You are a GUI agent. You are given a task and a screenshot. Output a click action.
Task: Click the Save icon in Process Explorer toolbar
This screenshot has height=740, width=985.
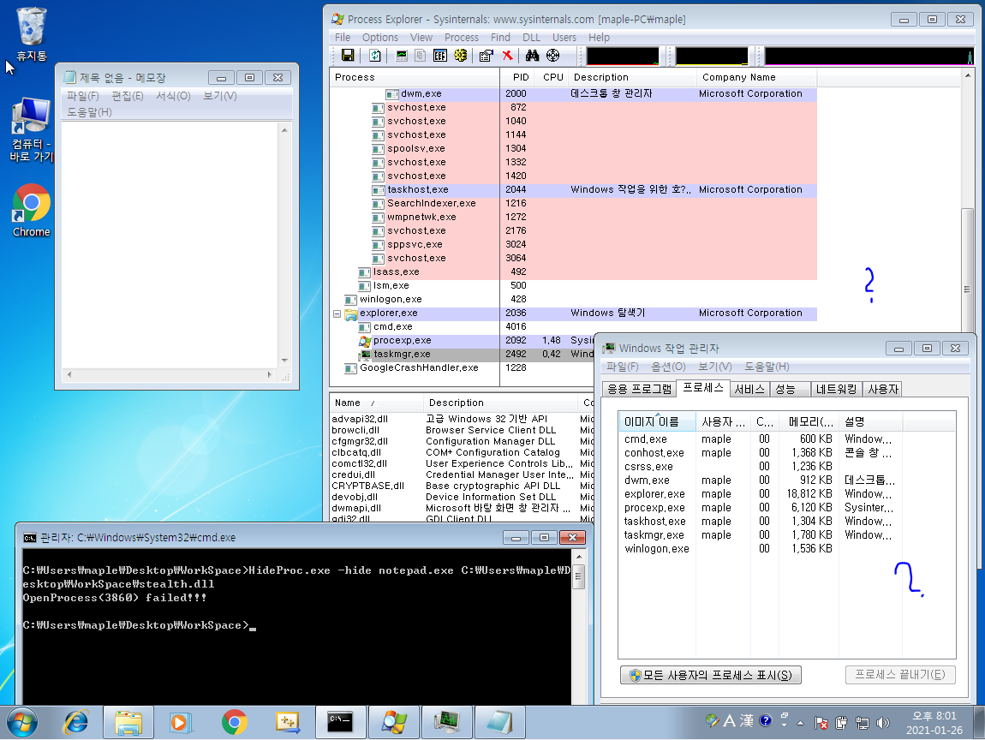pos(348,56)
